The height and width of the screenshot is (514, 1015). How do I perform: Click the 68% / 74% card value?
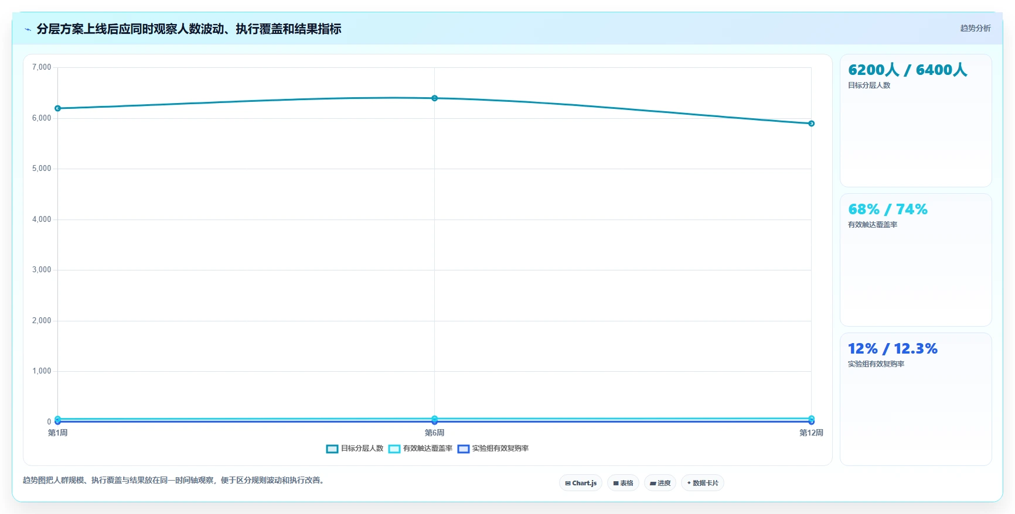pos(888,209)
